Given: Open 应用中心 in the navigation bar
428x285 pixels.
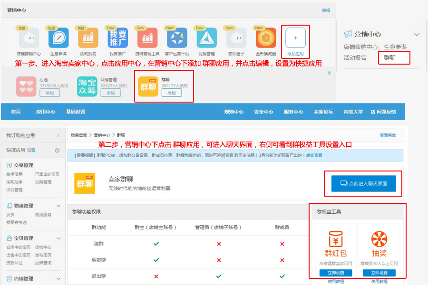Looking at the screenshot, I should point(46,112).
